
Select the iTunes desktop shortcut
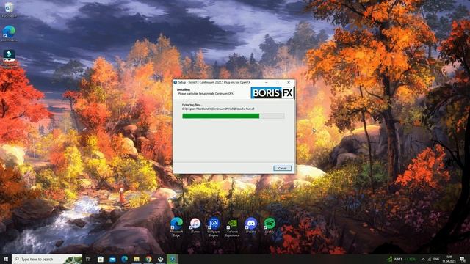195,226
